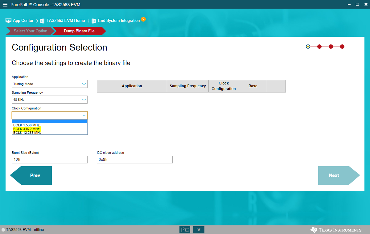Open the orange help question mark icon
The width and height of the screenshot is (370, 234).
pyautogui.click(x=143, y=19)
